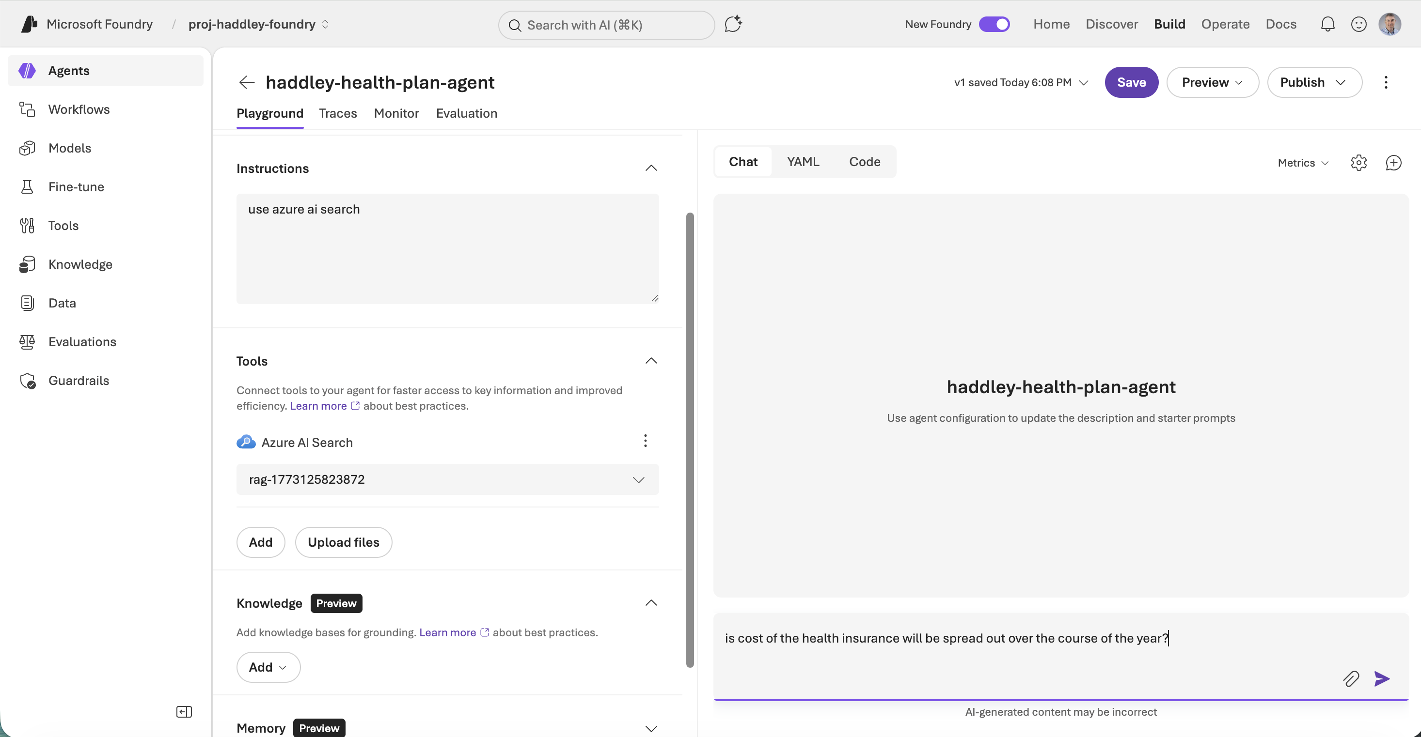Collapse the left sidebar

184,712
